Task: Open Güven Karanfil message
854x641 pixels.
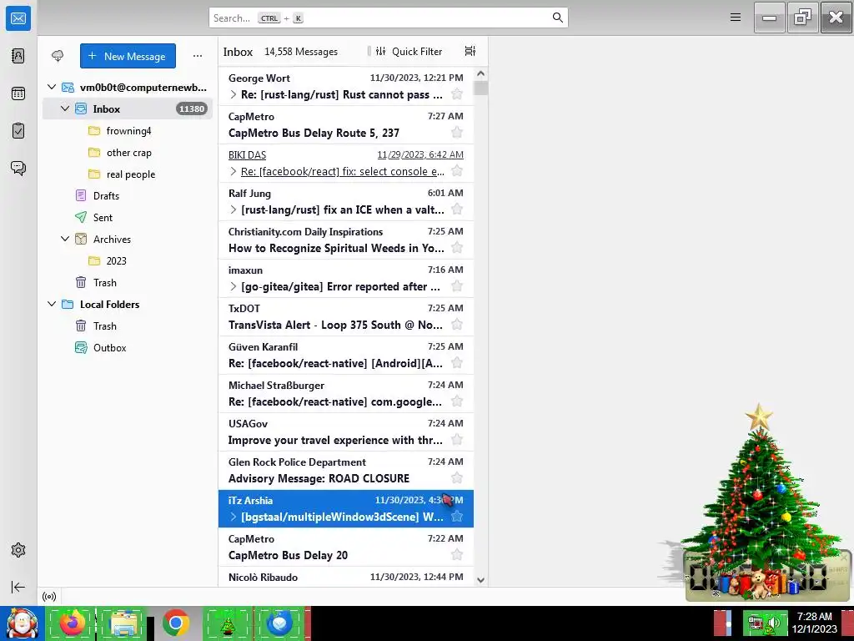Action: [x=346, y=356]
